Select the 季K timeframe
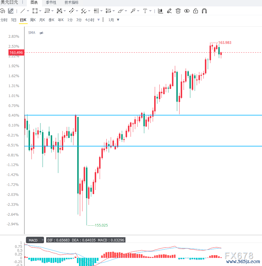The image size is (262, 266). [51, 20]
